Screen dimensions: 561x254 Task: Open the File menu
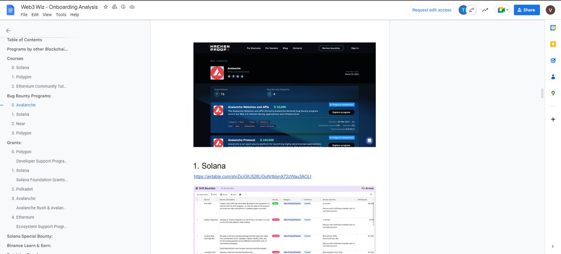(24, 15)
